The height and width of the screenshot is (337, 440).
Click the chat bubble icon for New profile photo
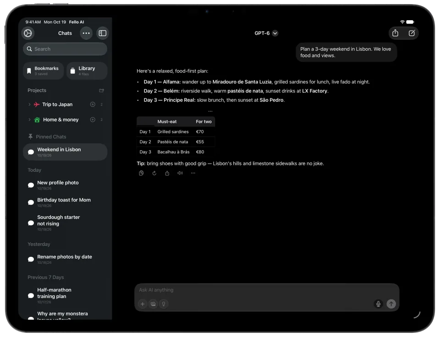coord(31,185)
